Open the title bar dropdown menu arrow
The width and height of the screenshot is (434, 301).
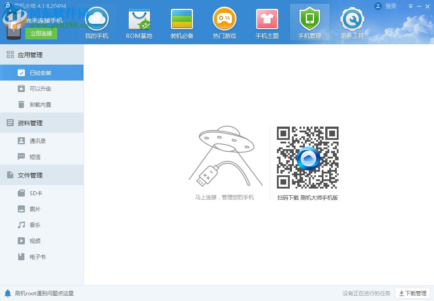point(411,6)
